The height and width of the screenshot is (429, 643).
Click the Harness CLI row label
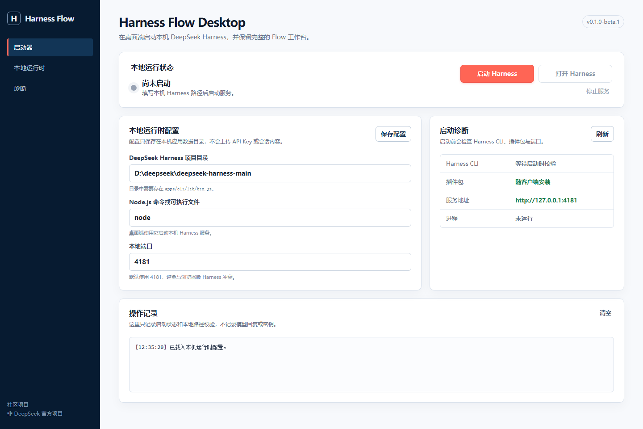pyautogui.click(x=462, y=164)
